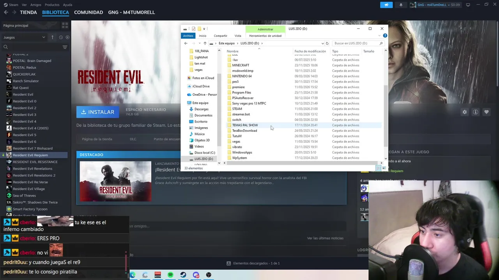
Task: Open the Steam menu
Action: pyautogui.click(x=11, y=5)
